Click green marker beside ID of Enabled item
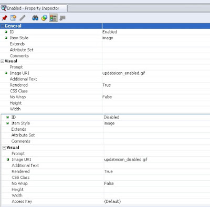The image size is (210, 207). click(6, 32)
